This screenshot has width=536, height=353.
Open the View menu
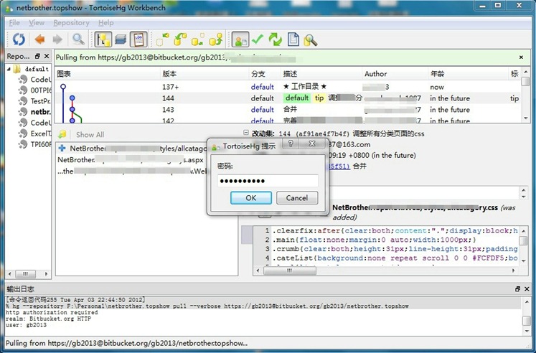(37, 22)
